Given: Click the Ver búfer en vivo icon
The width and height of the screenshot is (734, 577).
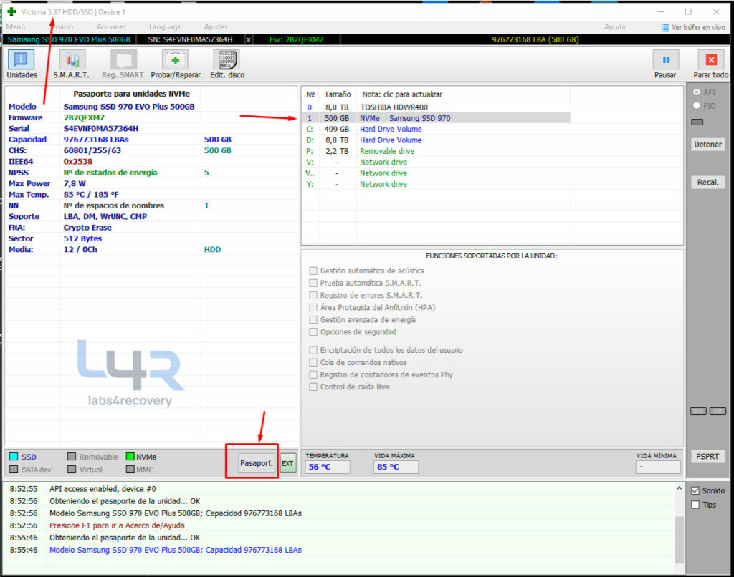Looking at the screenshot, I should point(664,28).
